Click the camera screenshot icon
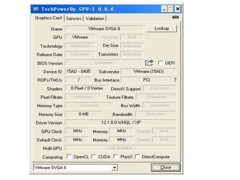The image size is (240, 180). point(175,17)
